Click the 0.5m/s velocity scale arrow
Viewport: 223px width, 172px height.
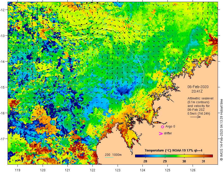tap(195, 117)
